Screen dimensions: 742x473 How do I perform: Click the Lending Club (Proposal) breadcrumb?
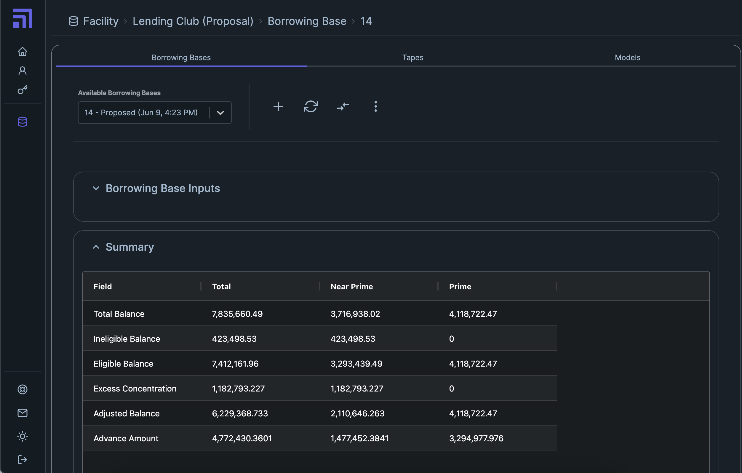click(x=193, y=21)
